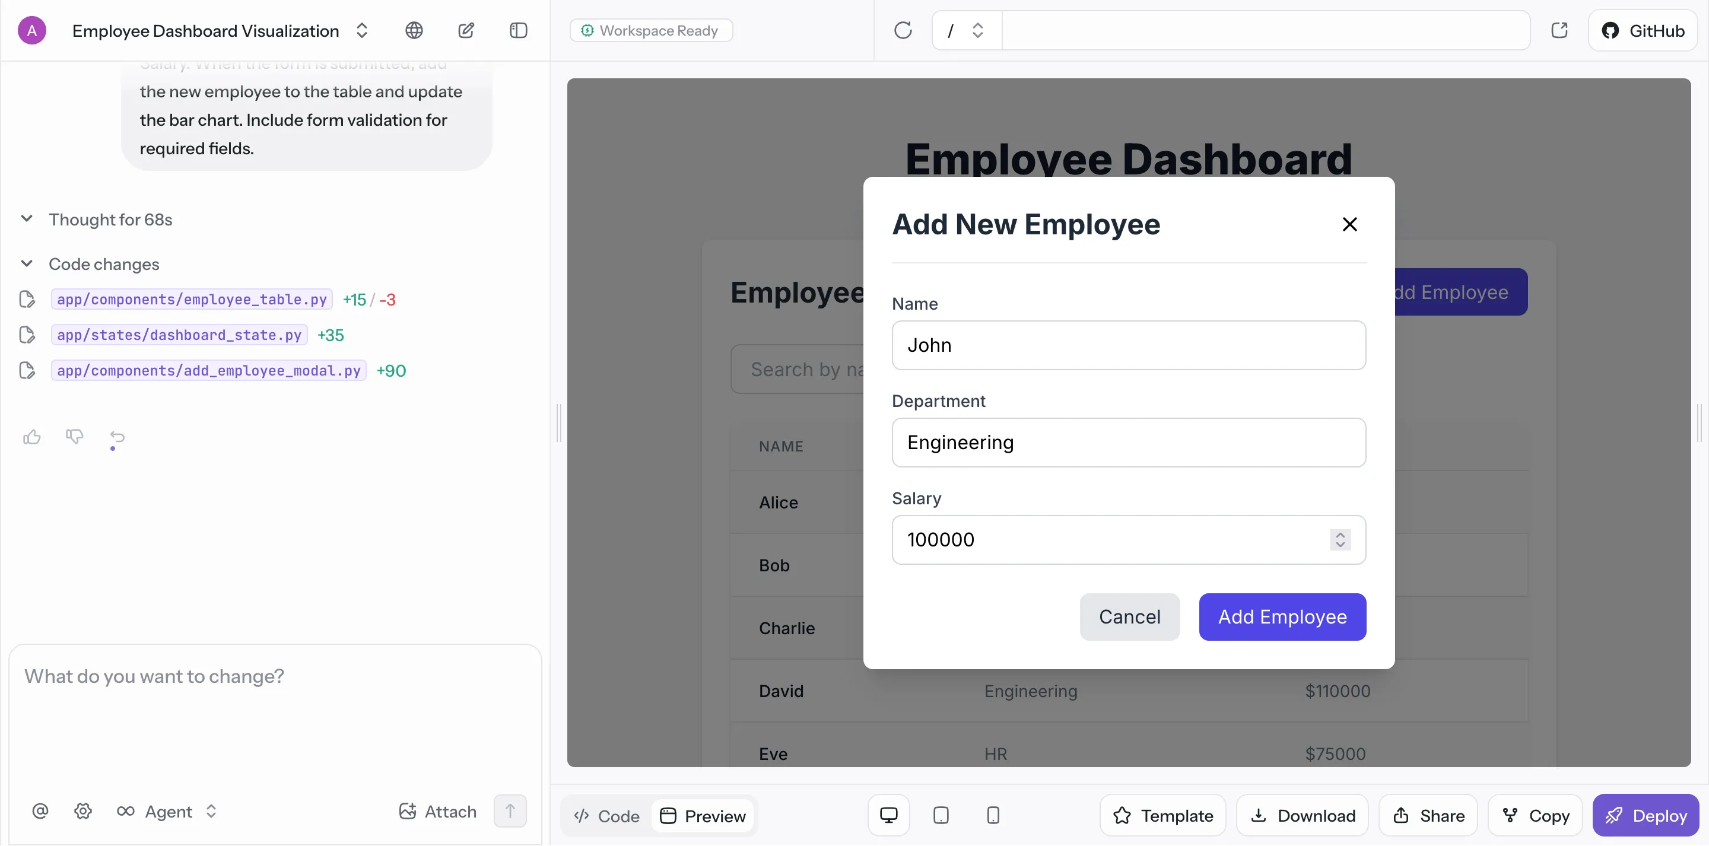
Task: Switch to tablet device view
Action: point(941,815)
